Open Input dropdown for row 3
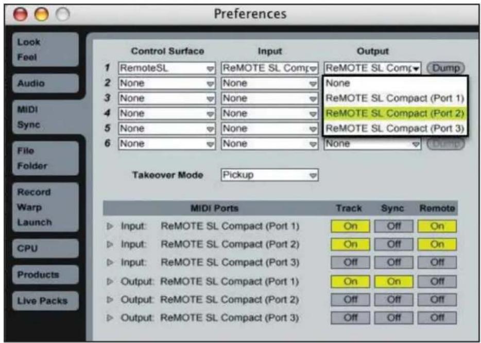Screen dimensions: 481x343 270,98
